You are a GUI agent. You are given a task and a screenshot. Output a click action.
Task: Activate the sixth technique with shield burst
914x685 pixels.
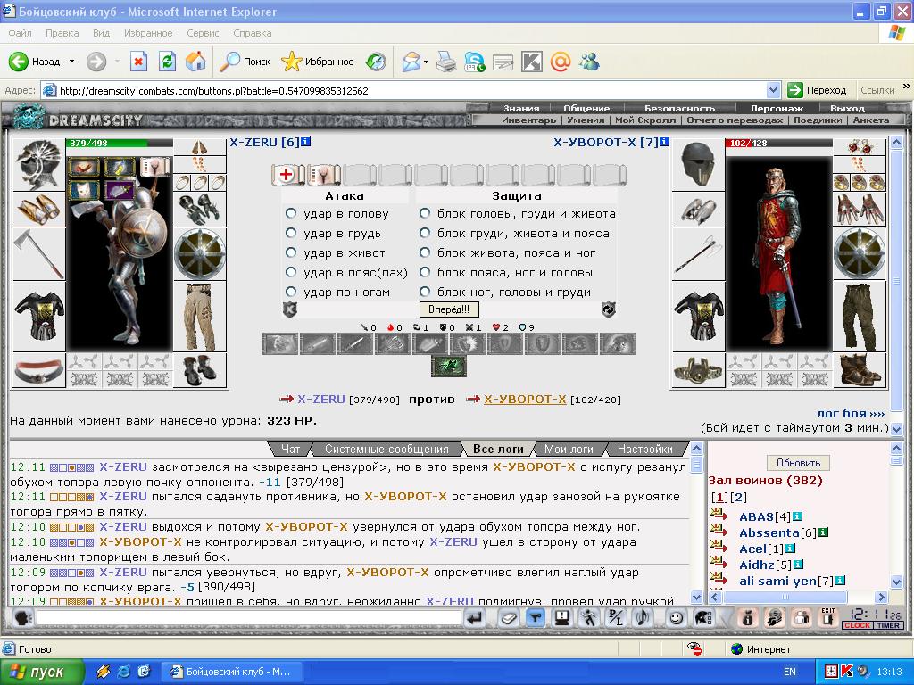(467, 343)
